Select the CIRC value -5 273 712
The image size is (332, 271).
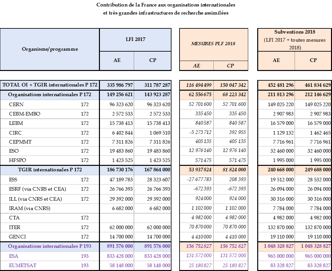[198, 132]
